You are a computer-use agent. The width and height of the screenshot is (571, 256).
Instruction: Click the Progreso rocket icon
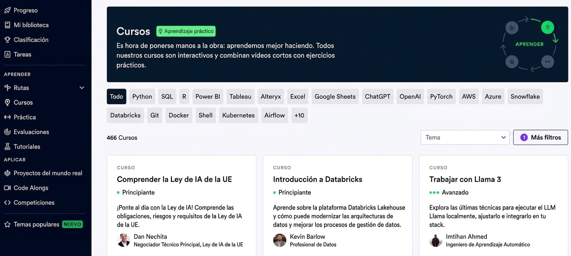tap(7, 10)
